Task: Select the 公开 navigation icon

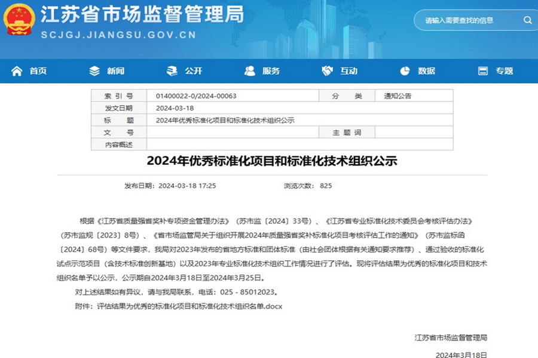Action: pyautogui.click(x=172, y=71)
